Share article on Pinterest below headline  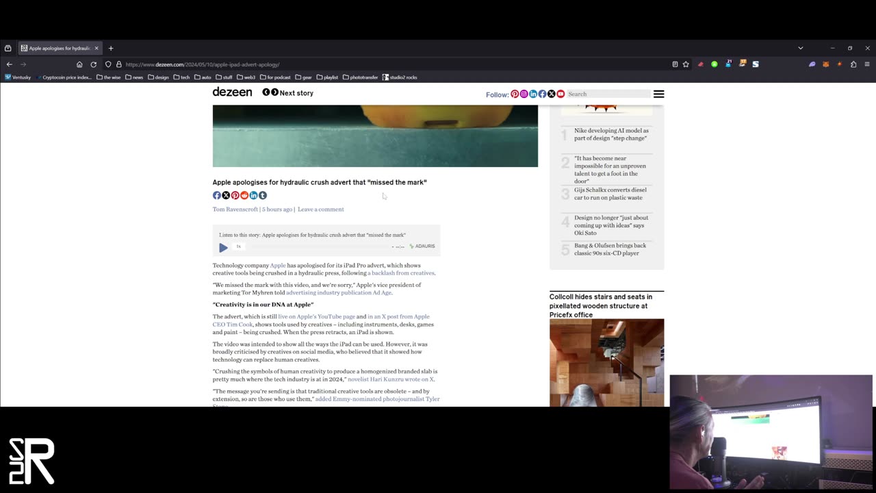pos(235,195)
